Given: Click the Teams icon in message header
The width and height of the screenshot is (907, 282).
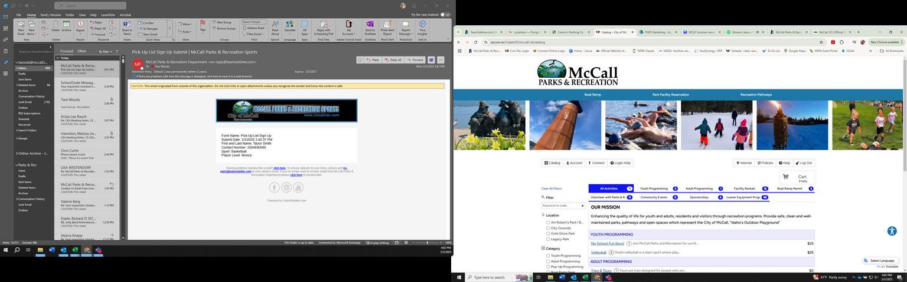Looking at the screenshot, I should pos(431,59).
